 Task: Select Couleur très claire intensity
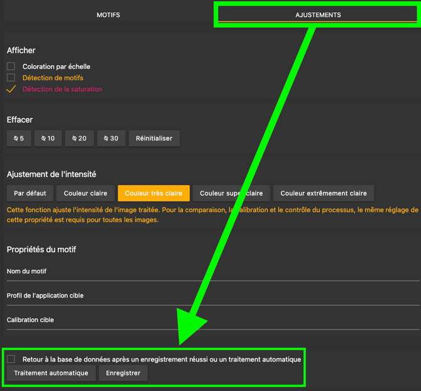pyautogui.click(x=153, y=193)
